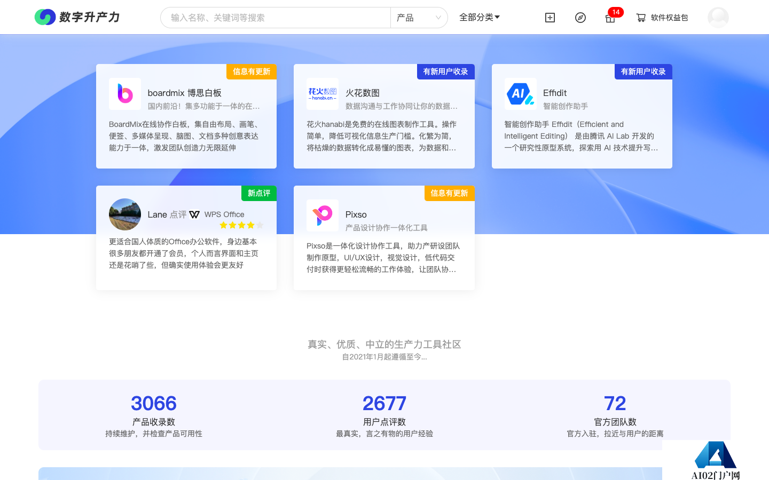
Task: Click the 有新用户收录 tag on Effidit card
Action: tap(644, 71)
